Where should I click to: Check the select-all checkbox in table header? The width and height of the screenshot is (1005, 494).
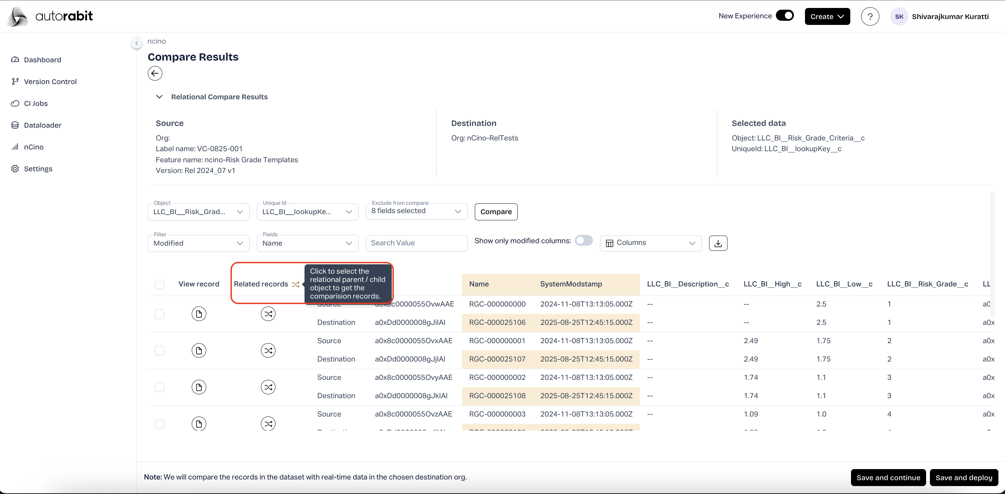pyautogui.click(x=159, y=284)
